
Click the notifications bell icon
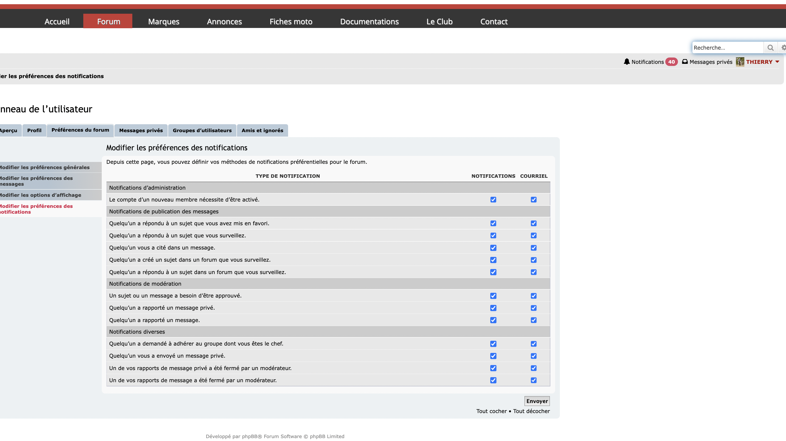627,62
